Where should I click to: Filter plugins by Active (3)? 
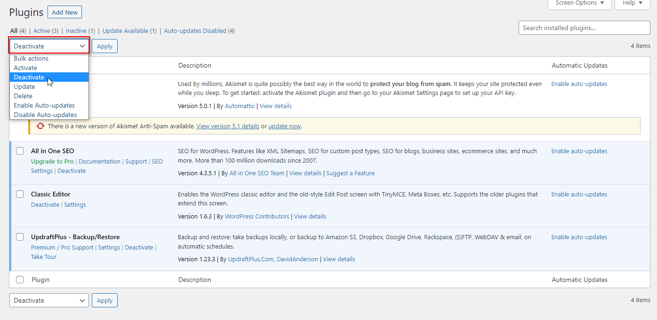(46, 31)
